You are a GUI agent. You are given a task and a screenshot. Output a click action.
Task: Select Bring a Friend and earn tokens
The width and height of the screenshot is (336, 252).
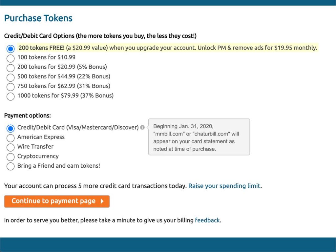(x=10, y=166)
